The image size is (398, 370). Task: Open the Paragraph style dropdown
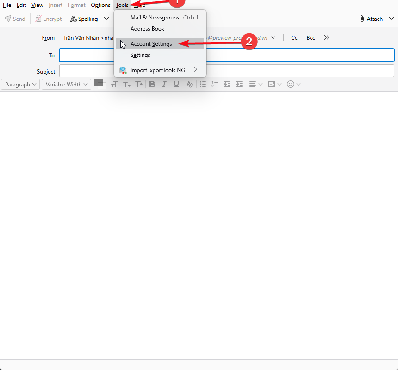pyautogui.click(x=20, y=84)
